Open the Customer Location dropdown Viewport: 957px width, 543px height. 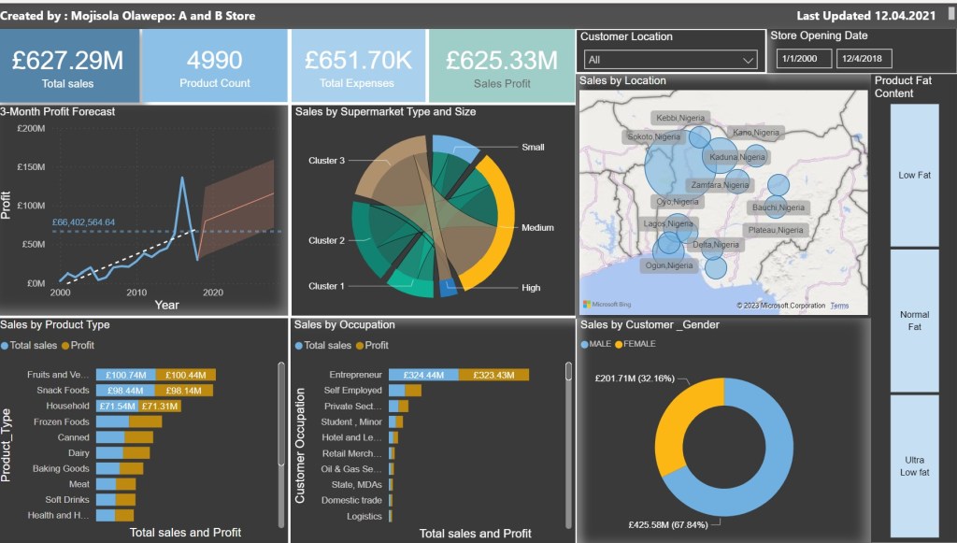coord(669,60)
